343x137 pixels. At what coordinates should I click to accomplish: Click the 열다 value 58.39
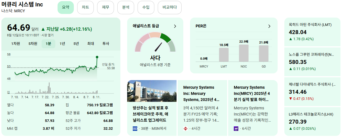[50, 105]
